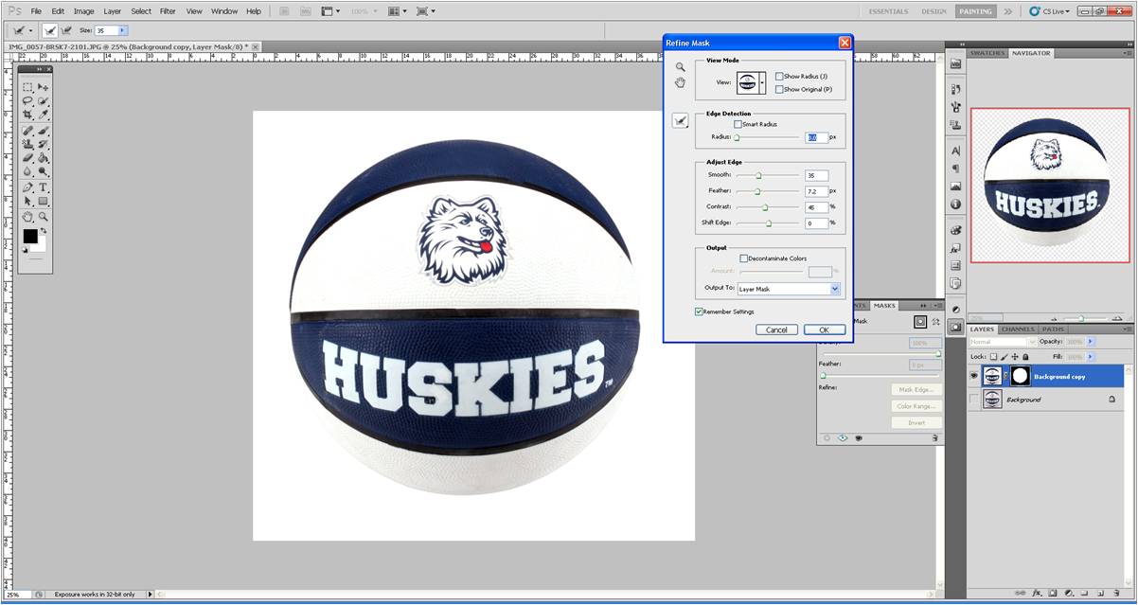Select the Crop tool in the toolbox

(27, 115)
